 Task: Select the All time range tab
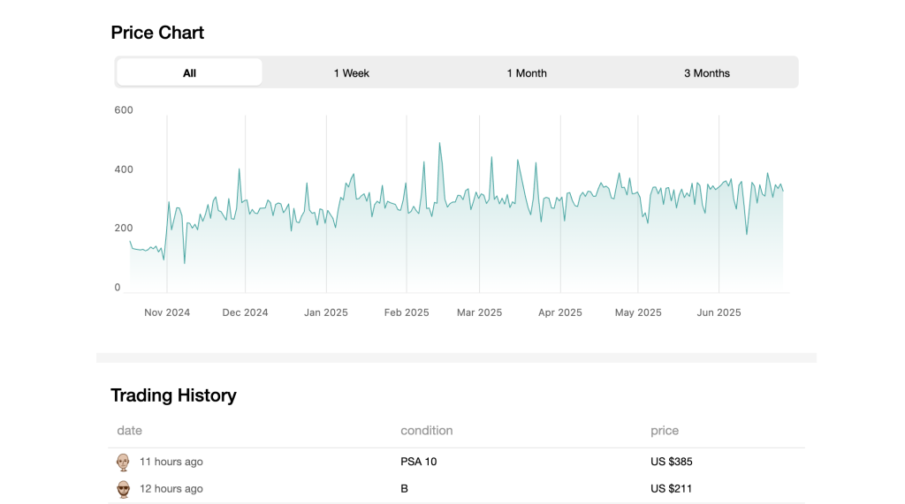point(189,72)
